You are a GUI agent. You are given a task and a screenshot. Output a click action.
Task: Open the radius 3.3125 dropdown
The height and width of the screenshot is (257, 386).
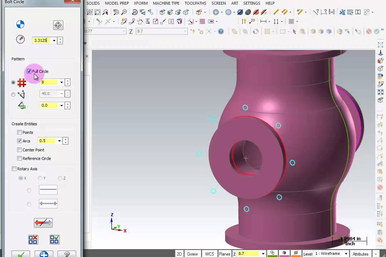pyautogui.click(x=54, y=40)
